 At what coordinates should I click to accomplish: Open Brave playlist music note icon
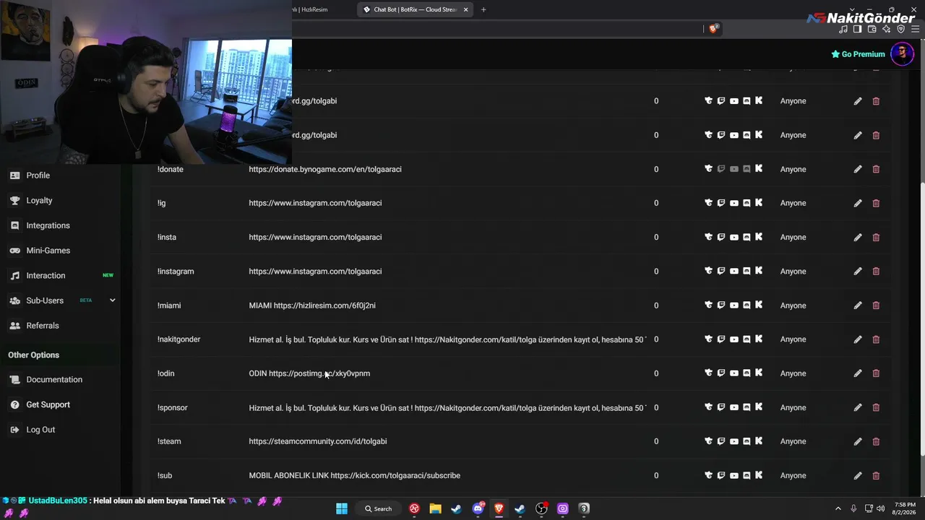843,30
